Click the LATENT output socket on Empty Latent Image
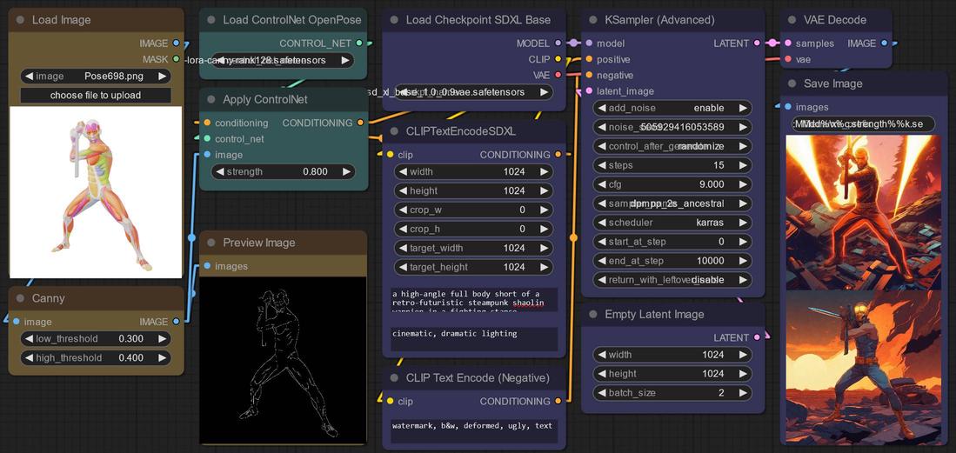 (757, 337)
